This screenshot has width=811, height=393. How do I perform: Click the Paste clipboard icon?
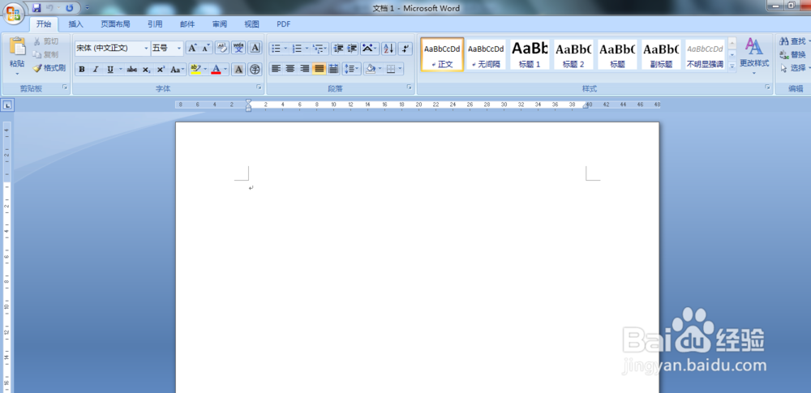point(17,48)
